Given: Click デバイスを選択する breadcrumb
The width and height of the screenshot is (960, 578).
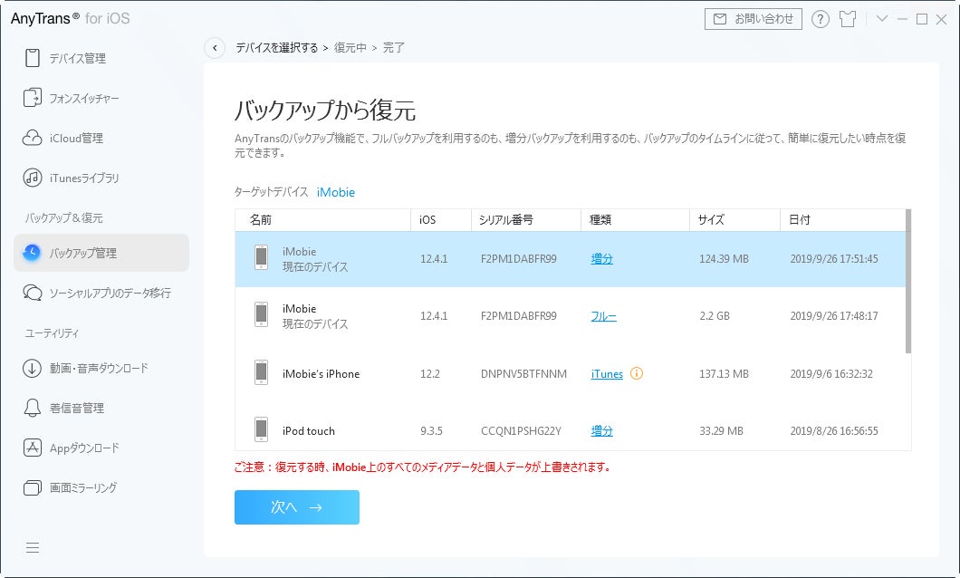Looking at the screenshot, I should tap(277, 48).
